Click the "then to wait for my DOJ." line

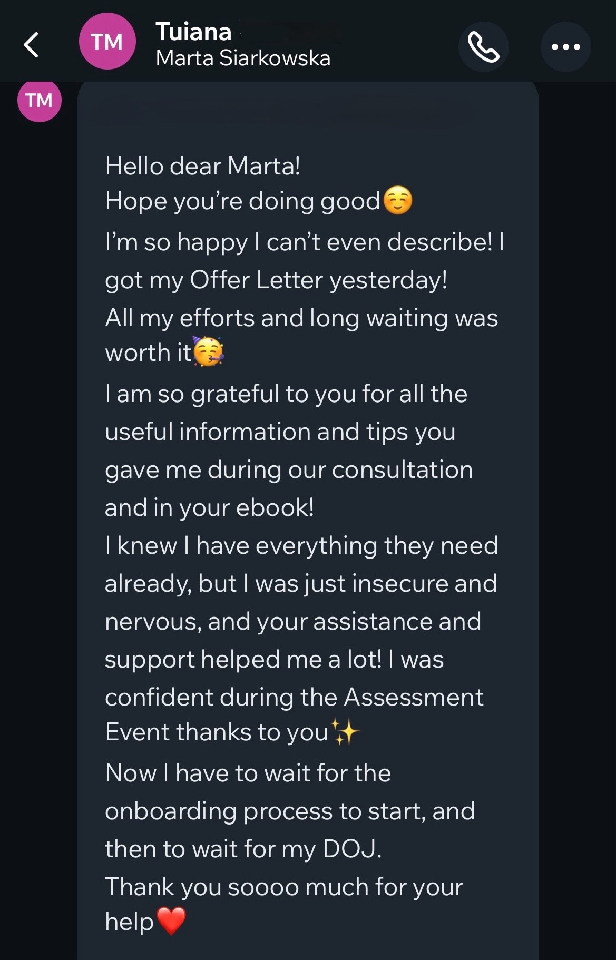pyautogui.click(x=243, y=849)
